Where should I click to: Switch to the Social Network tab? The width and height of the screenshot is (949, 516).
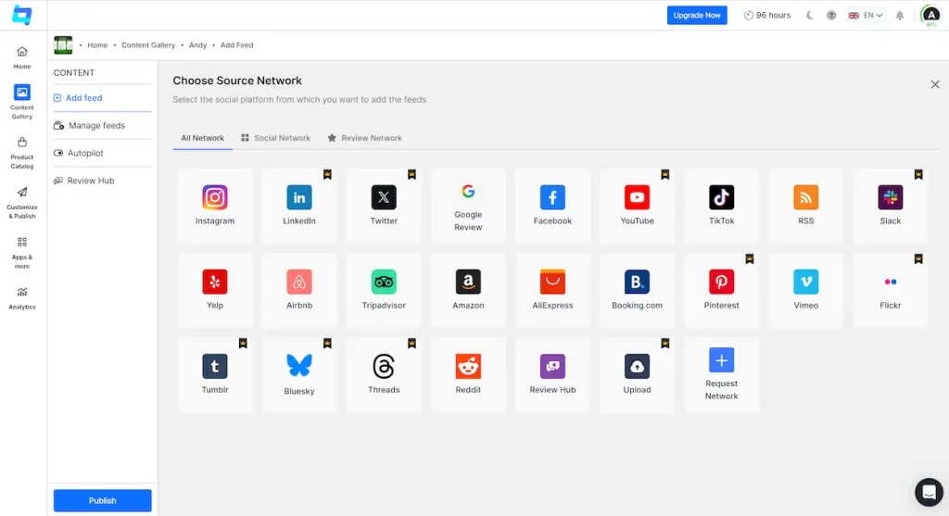(275, 138)
